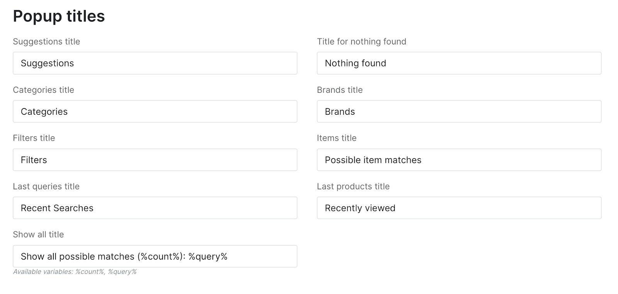
Task: Click the 'Popup titles' section heading
Action: pyautogui.click(x=59, y=16)
